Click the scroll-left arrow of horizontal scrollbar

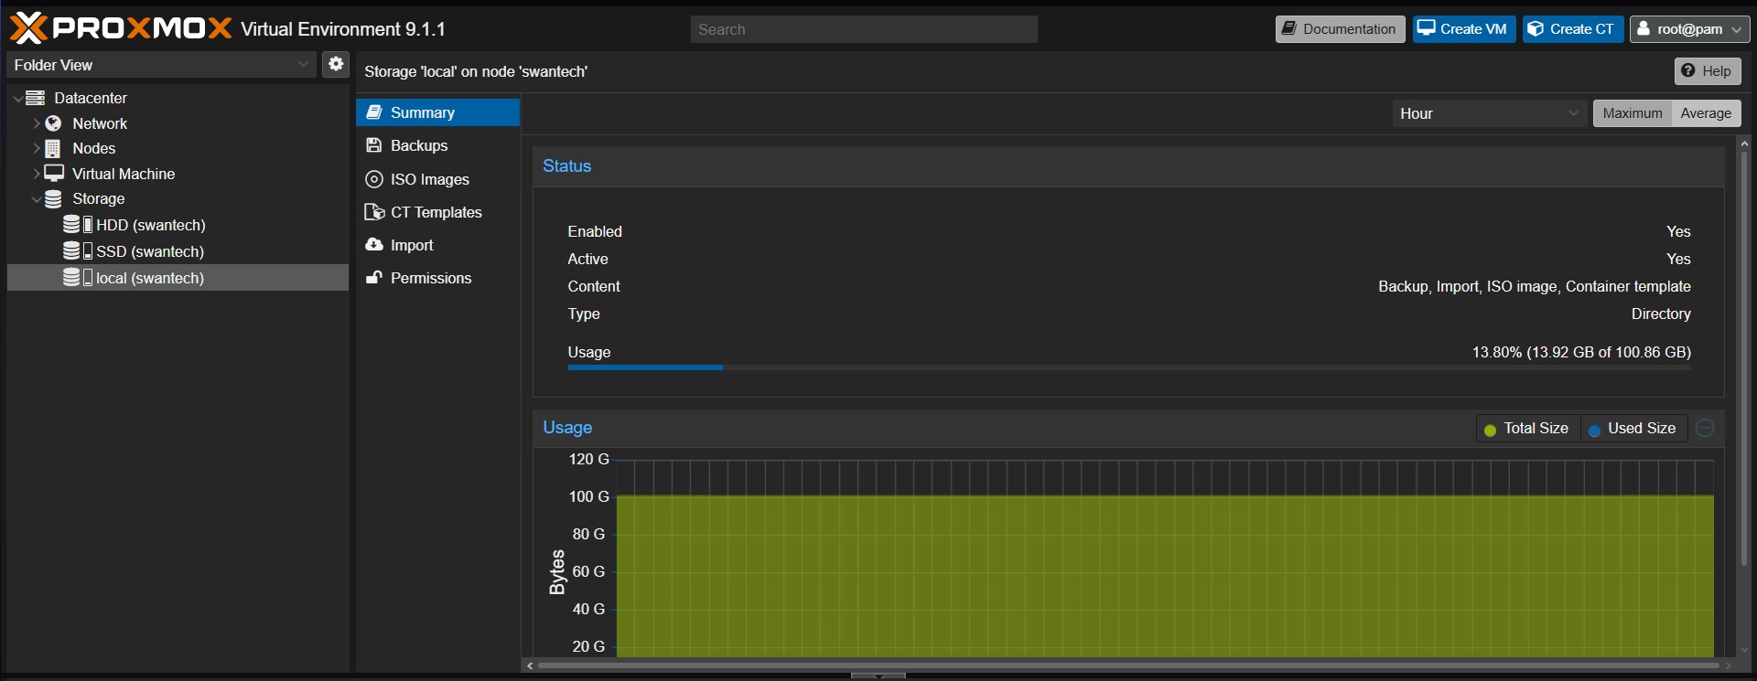click(x=530, y=665)
